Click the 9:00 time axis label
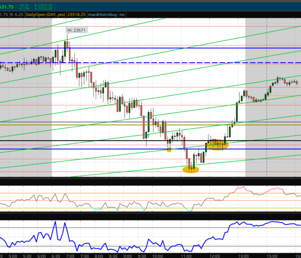The image size is (301, 258). (x=128, y=256)
